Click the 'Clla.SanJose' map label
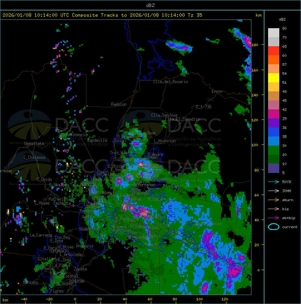Image resolution: width=301 pixels, height=304 pixels. (164, 115)
